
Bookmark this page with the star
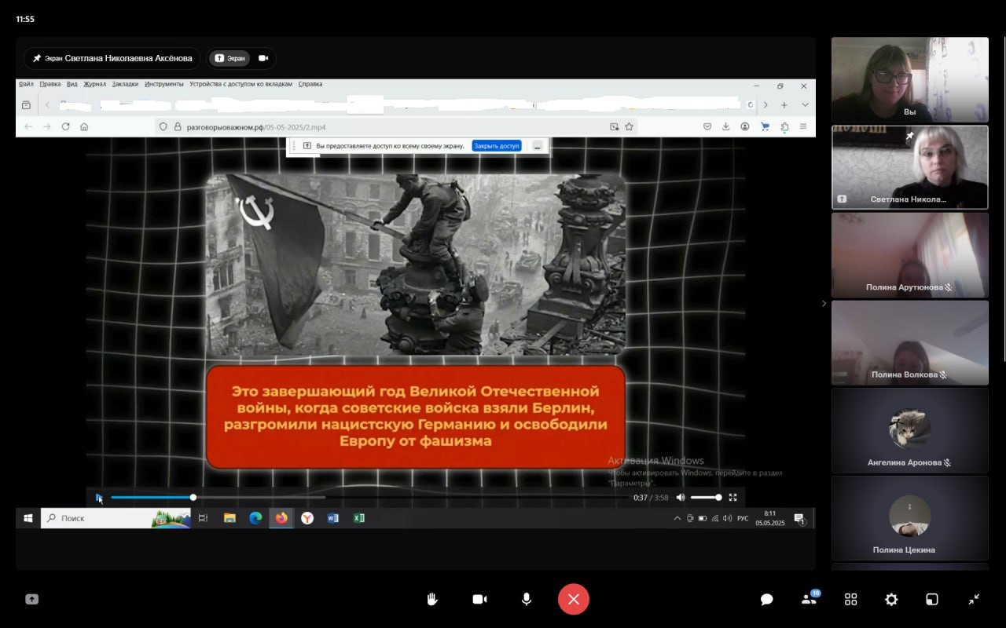(629, 126)
